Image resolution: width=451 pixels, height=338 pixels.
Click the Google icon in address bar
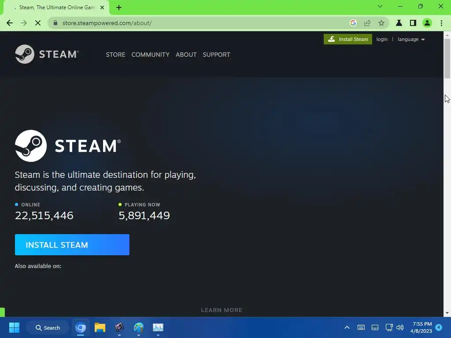point(353,23)
